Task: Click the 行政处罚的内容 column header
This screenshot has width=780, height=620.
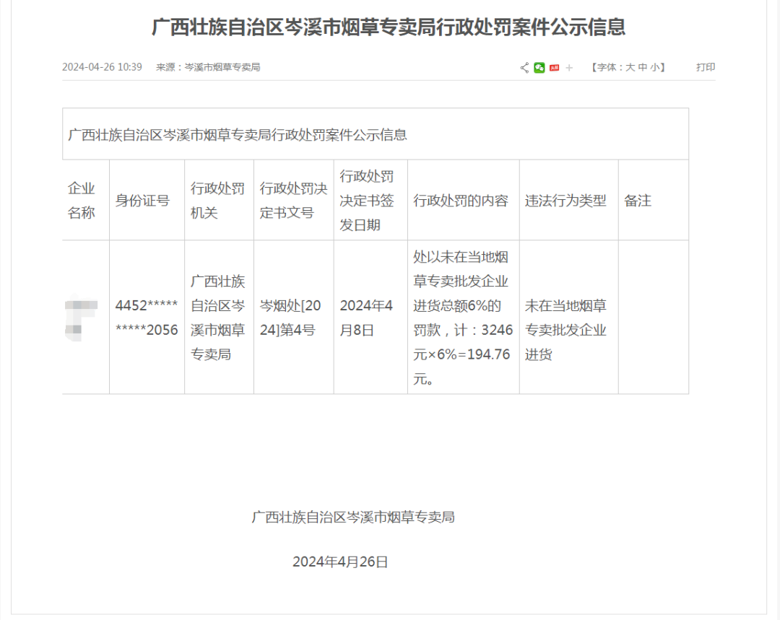Action: point(461,201)
